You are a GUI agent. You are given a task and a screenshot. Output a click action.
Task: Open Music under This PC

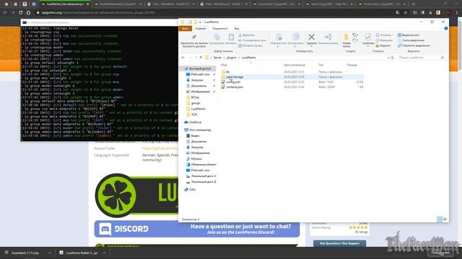pyautogui.click(x=196, y=158)
